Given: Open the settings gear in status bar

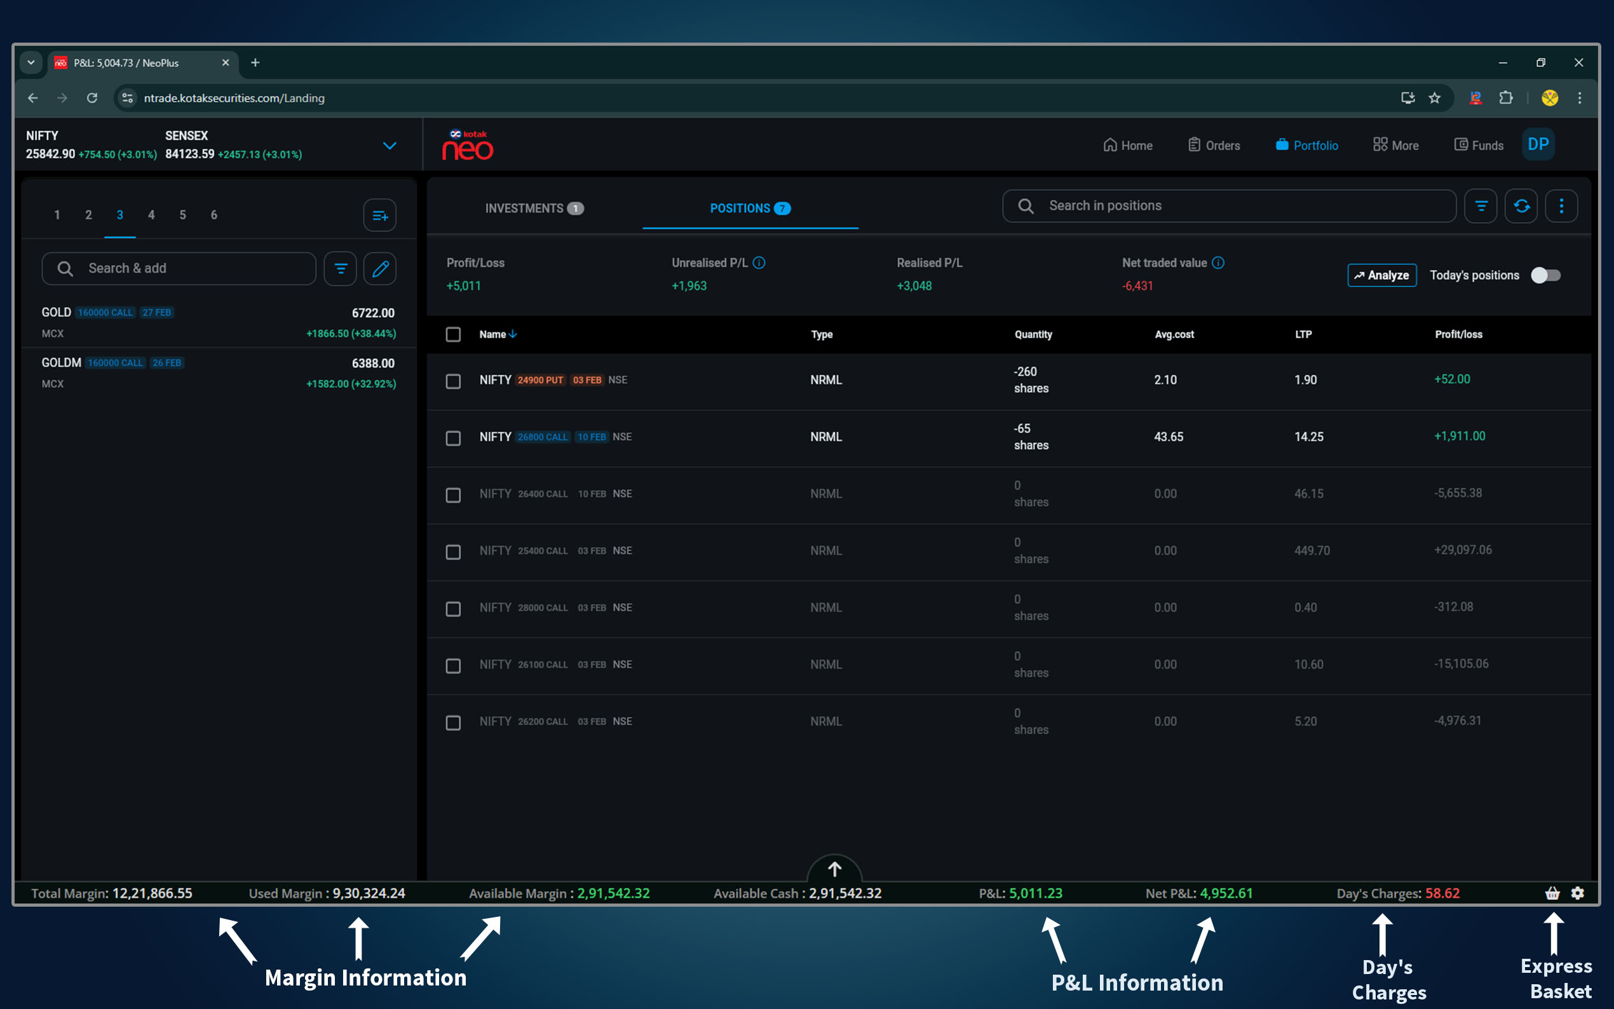Looking at the screenshot, I should point(1577,893).
